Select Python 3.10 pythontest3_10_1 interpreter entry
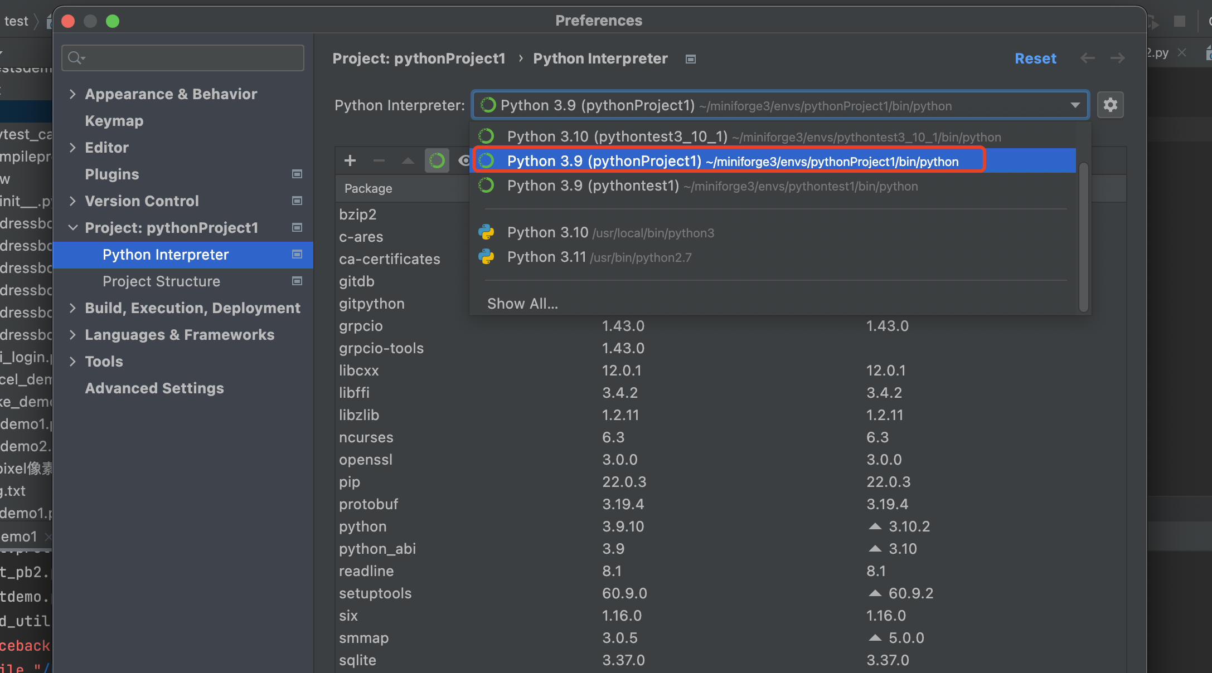Image resolution: width=1212 pixels, height=673 pixels. [613, 136]
